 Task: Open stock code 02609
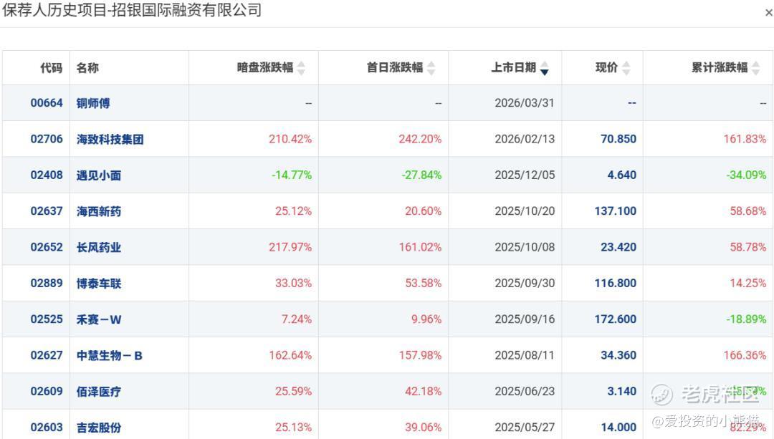[x=47, y=391]
